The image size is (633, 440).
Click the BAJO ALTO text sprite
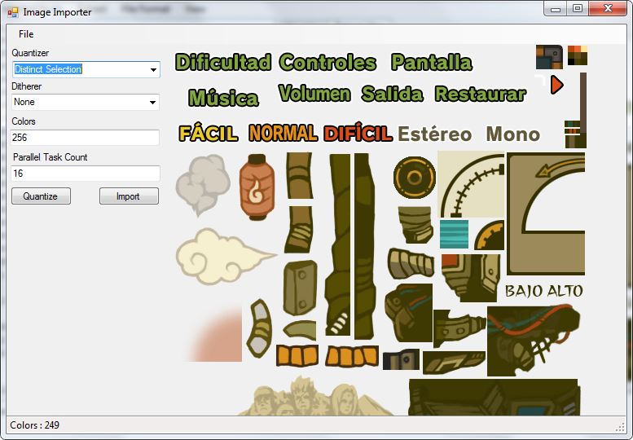coord(543,291)
